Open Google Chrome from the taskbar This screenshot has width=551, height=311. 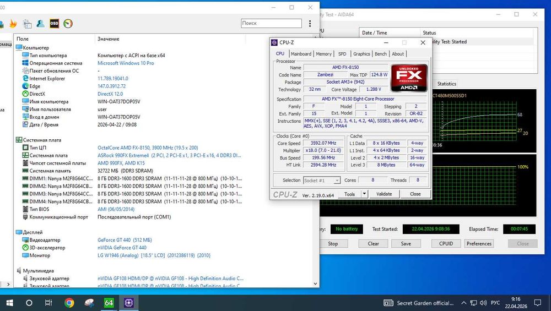click(x=69, y=303)
